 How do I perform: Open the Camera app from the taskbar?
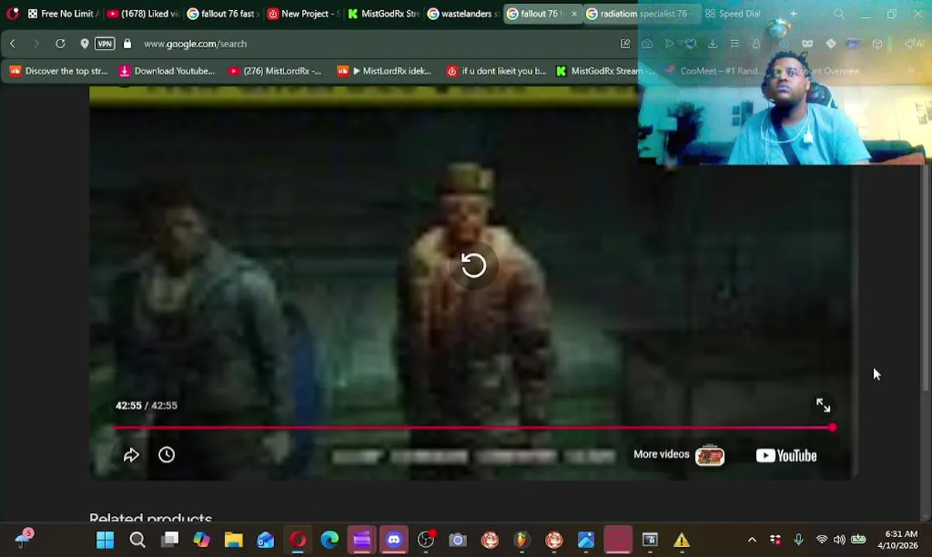tap(457, 540)
